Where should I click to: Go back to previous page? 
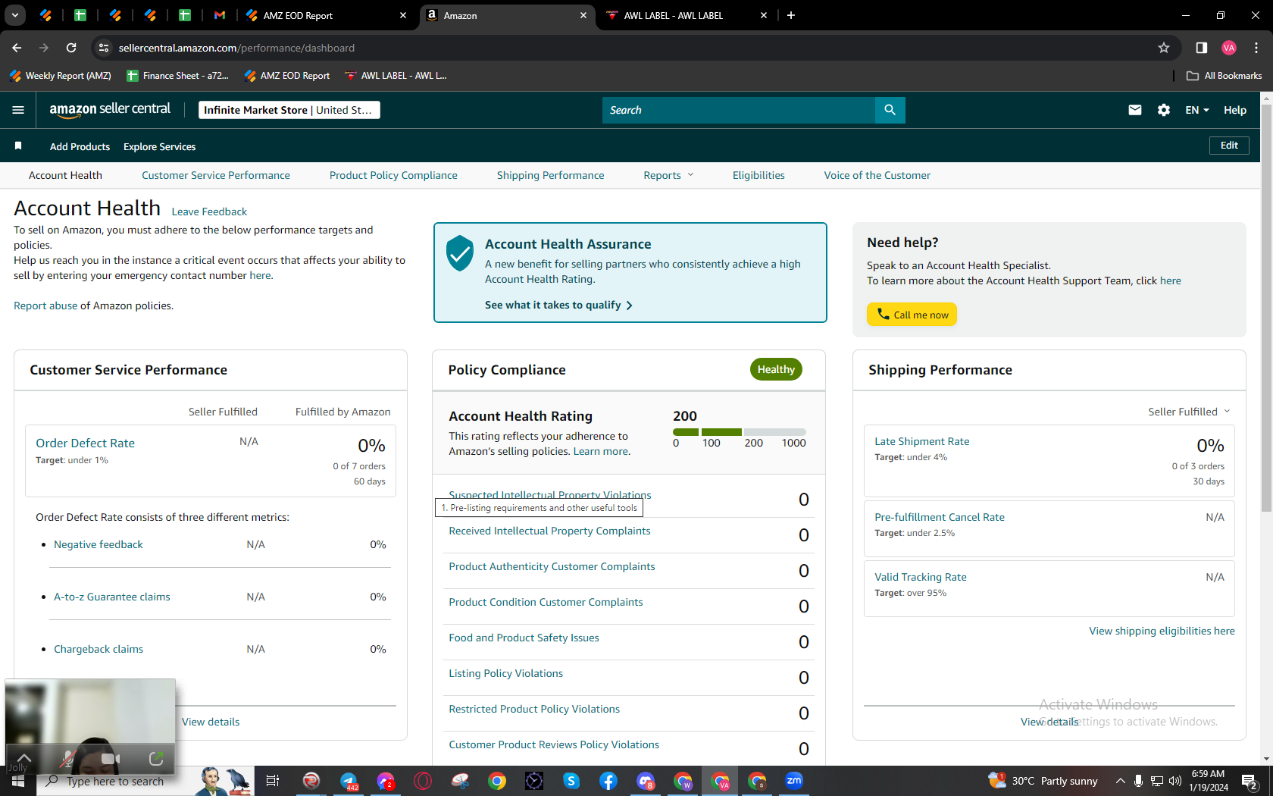coord(17,48)
